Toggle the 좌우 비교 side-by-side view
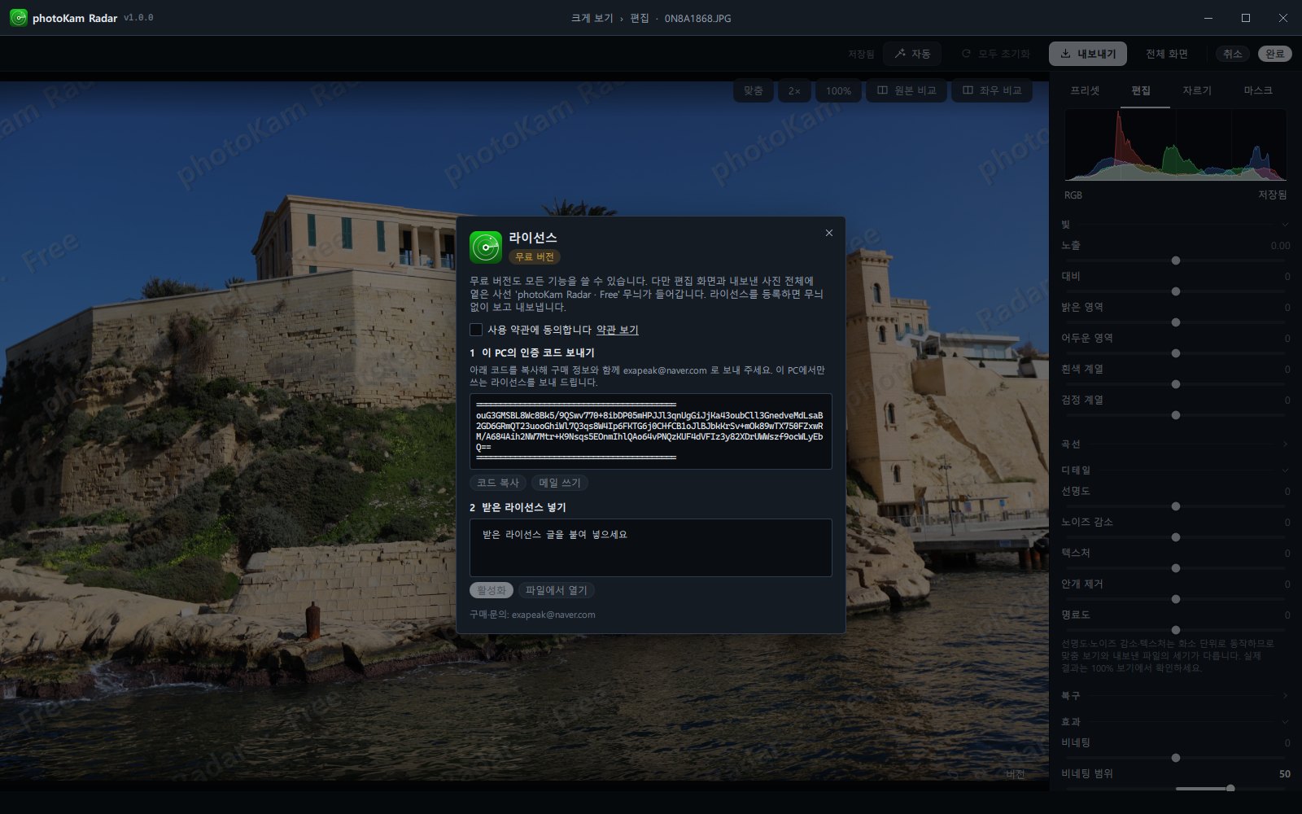Image resolution: width=1302 pixels, height=814 pixels. click(x=992, y=90)
